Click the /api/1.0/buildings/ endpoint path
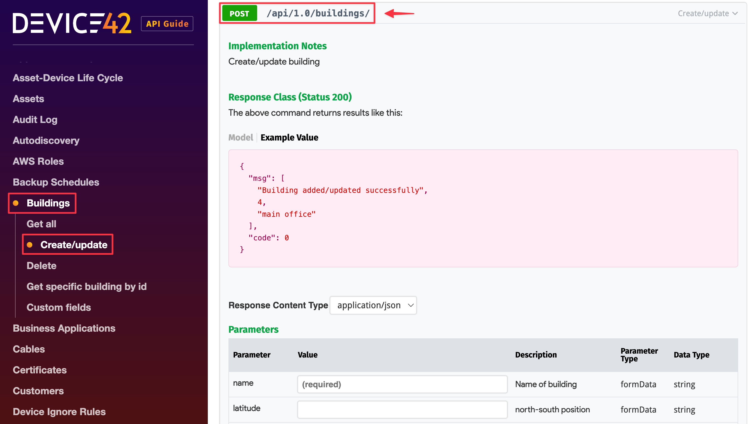 click(318, 13)
